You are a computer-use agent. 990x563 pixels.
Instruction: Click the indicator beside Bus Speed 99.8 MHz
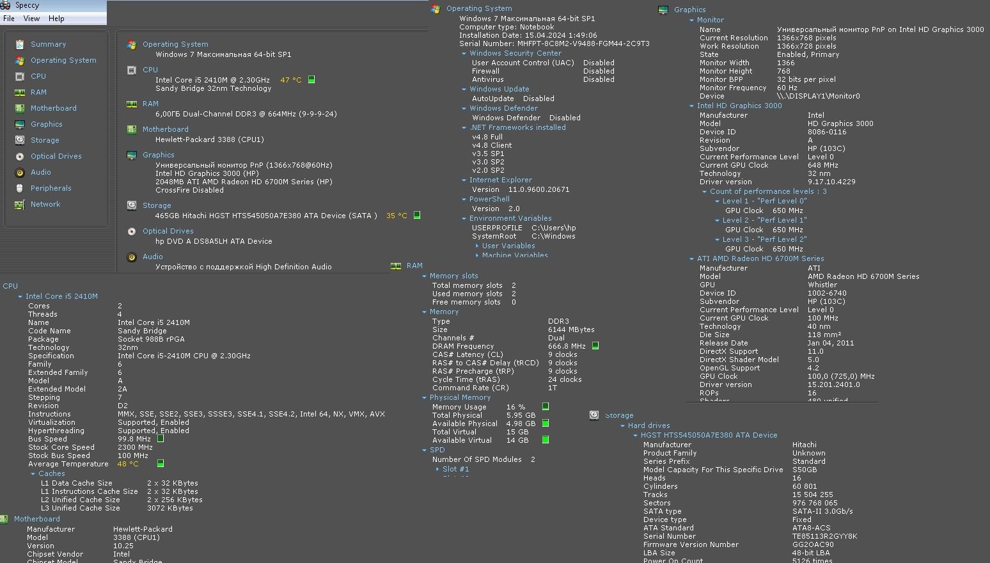161,438
